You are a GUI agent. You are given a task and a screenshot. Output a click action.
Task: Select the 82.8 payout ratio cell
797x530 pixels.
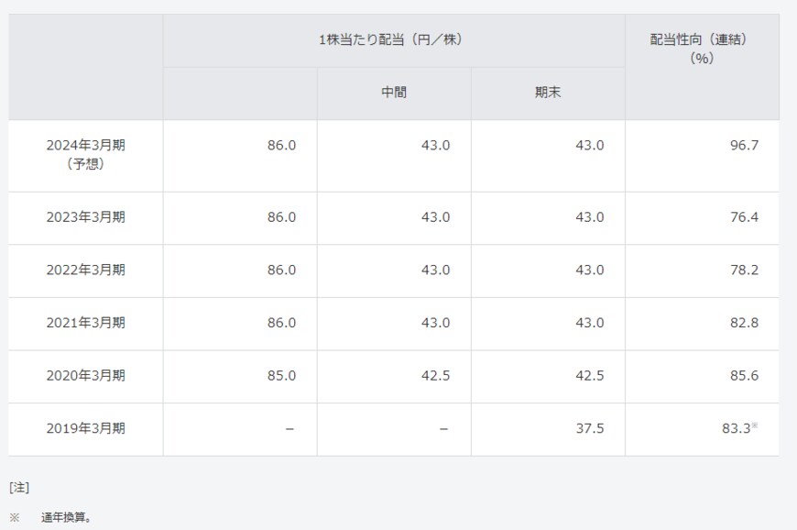pos(743,323)
